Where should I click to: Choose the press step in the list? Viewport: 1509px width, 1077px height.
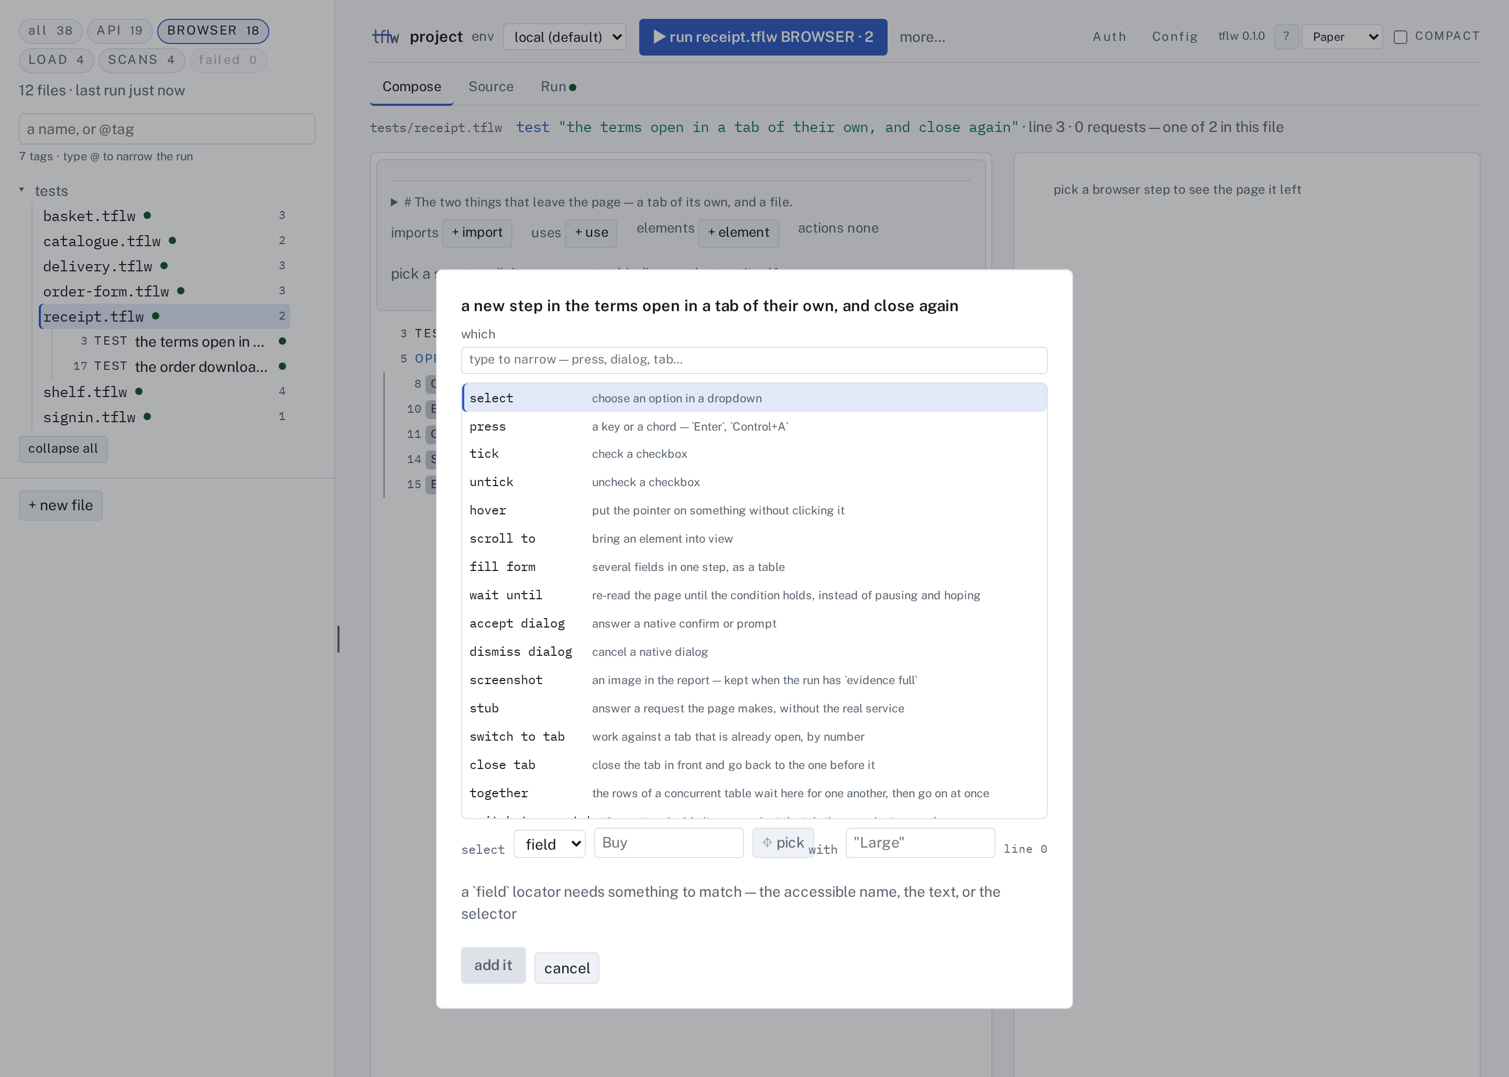pos(754,426)
